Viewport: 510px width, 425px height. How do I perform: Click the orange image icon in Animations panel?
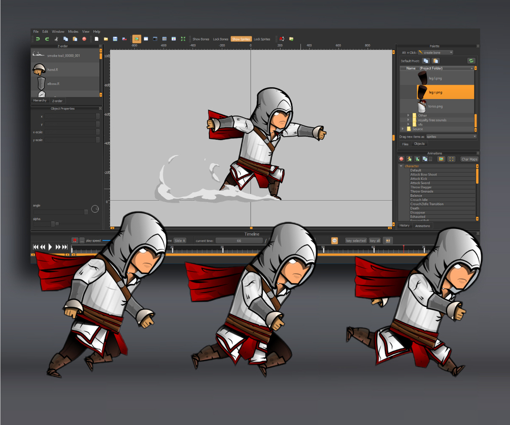[441, 159]
